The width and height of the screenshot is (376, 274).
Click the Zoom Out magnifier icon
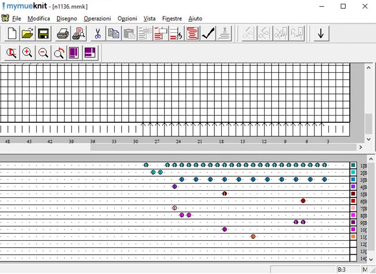pos(43,53)
